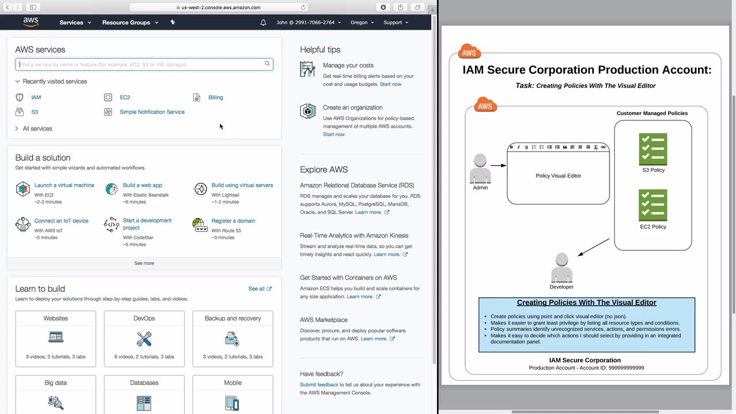Click the AWS logo in the console header
Viewport: 736px width, 414px height.
coord(31,22)
